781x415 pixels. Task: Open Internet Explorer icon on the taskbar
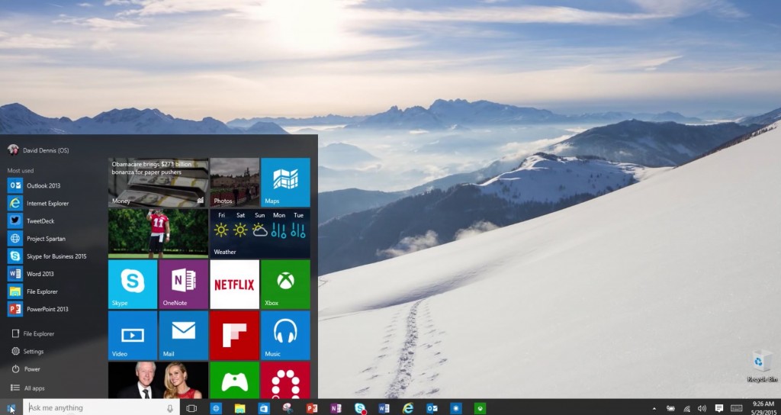click(x=408, y=408)
